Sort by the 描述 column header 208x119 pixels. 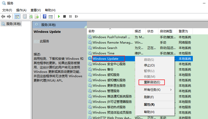tap(139, 31)
